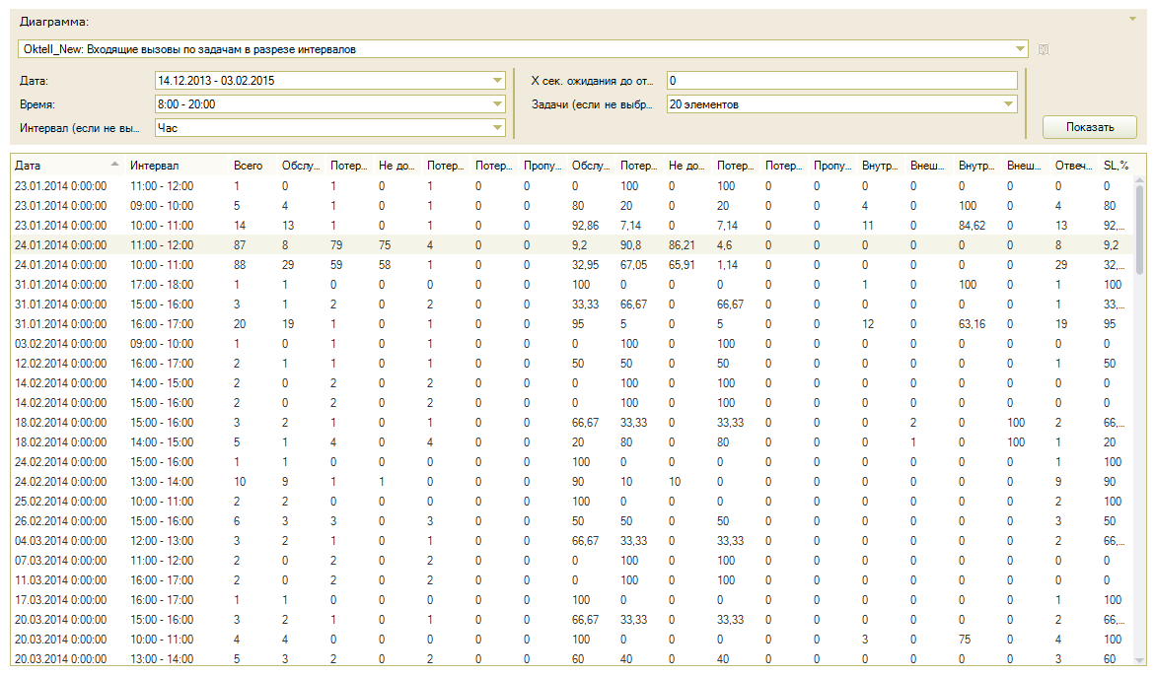Collapse the filter panel with the top-right arrow

tap(1132, 18)
